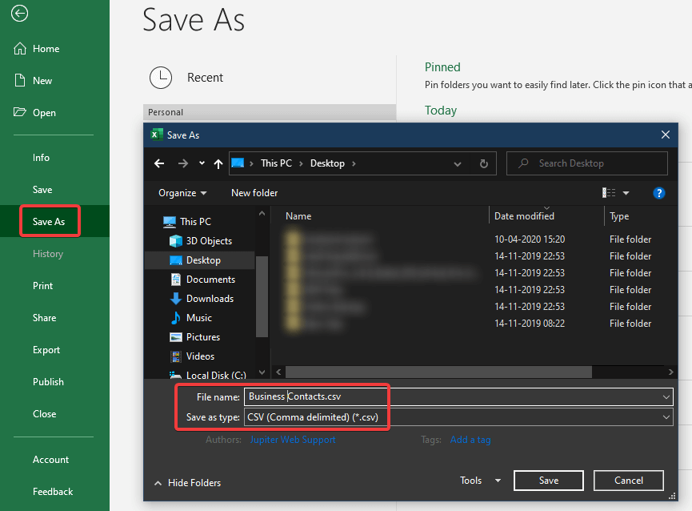Click the Save button
Screen dimensions: 692x511
[548, 481]
